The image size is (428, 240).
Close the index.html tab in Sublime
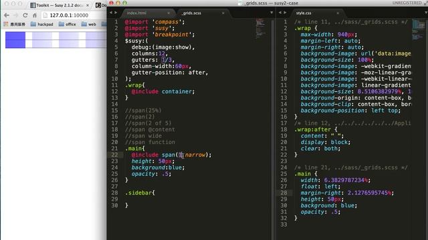point(169,13)
